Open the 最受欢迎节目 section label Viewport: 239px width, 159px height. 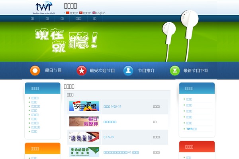click(x=102, y=71)
